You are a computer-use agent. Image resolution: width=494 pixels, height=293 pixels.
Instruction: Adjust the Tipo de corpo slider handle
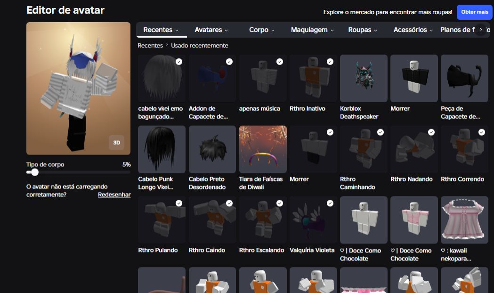tap(35, 172)
